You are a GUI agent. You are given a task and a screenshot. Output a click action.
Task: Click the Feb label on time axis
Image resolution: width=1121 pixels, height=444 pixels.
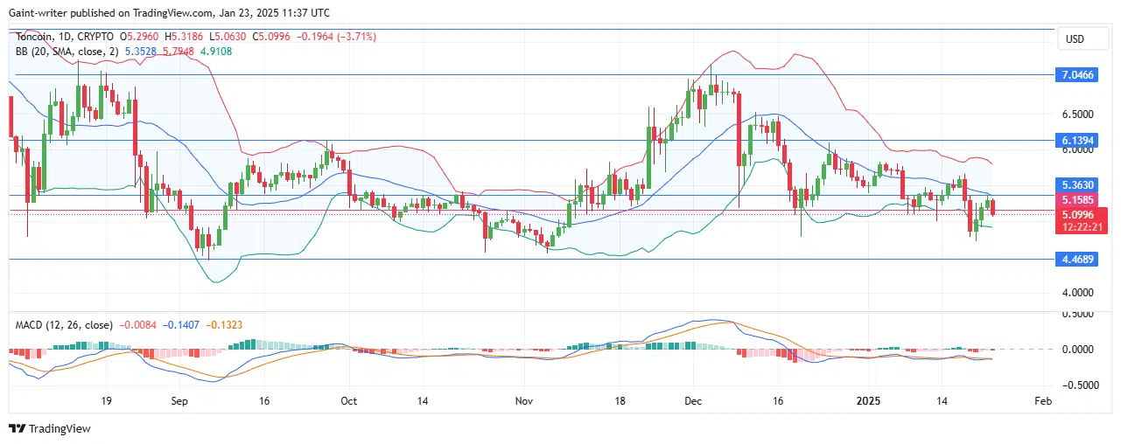click(1042, 400)
